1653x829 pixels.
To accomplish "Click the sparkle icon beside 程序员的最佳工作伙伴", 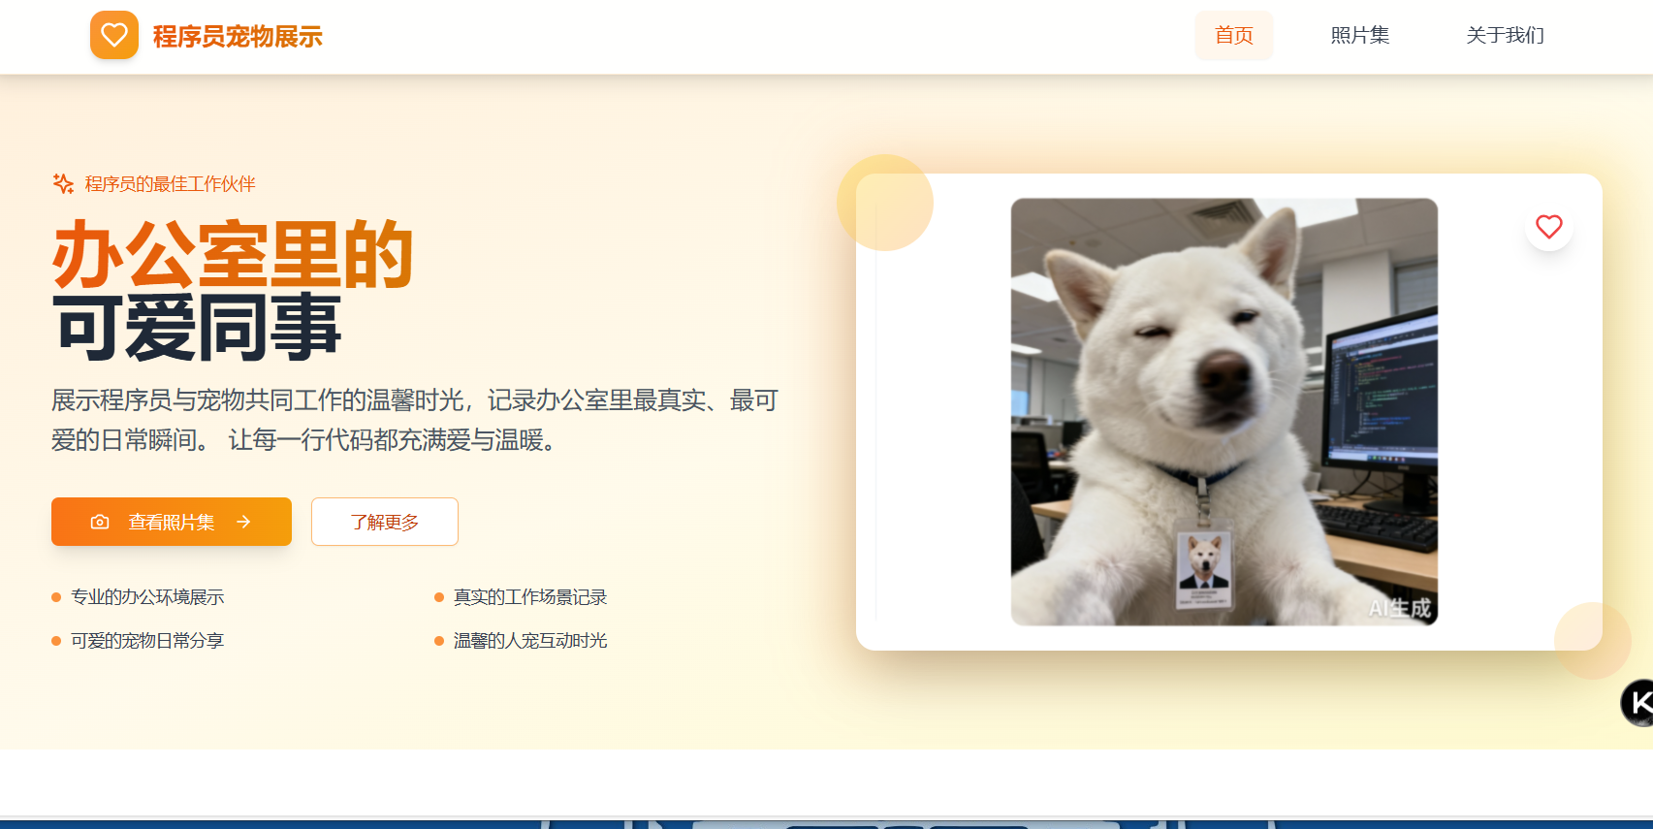I will click(63, 184).
